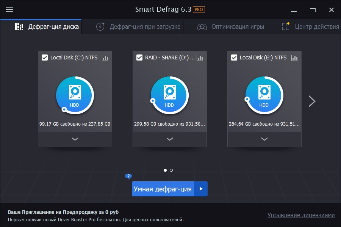
Task: Start Умная дефраг-ция button
Action: pyautogui.click(x=163, y=189)
